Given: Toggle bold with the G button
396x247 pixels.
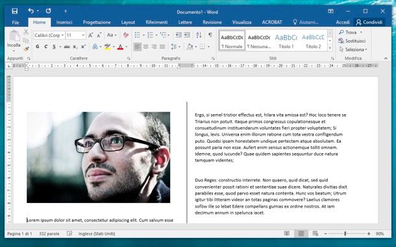Looking at the screenshot, I should (38, 47).
